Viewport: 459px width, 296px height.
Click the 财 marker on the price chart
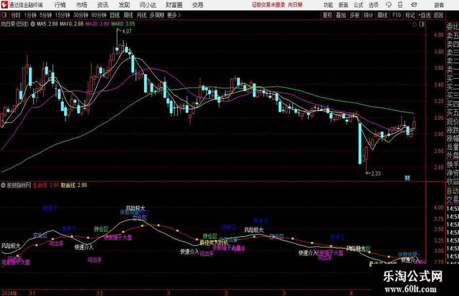point(407,177)
